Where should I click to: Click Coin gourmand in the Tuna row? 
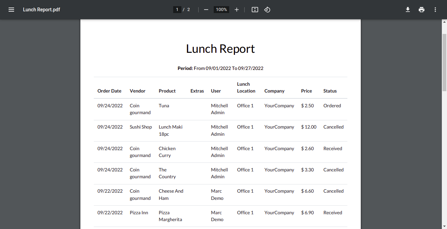140,109
